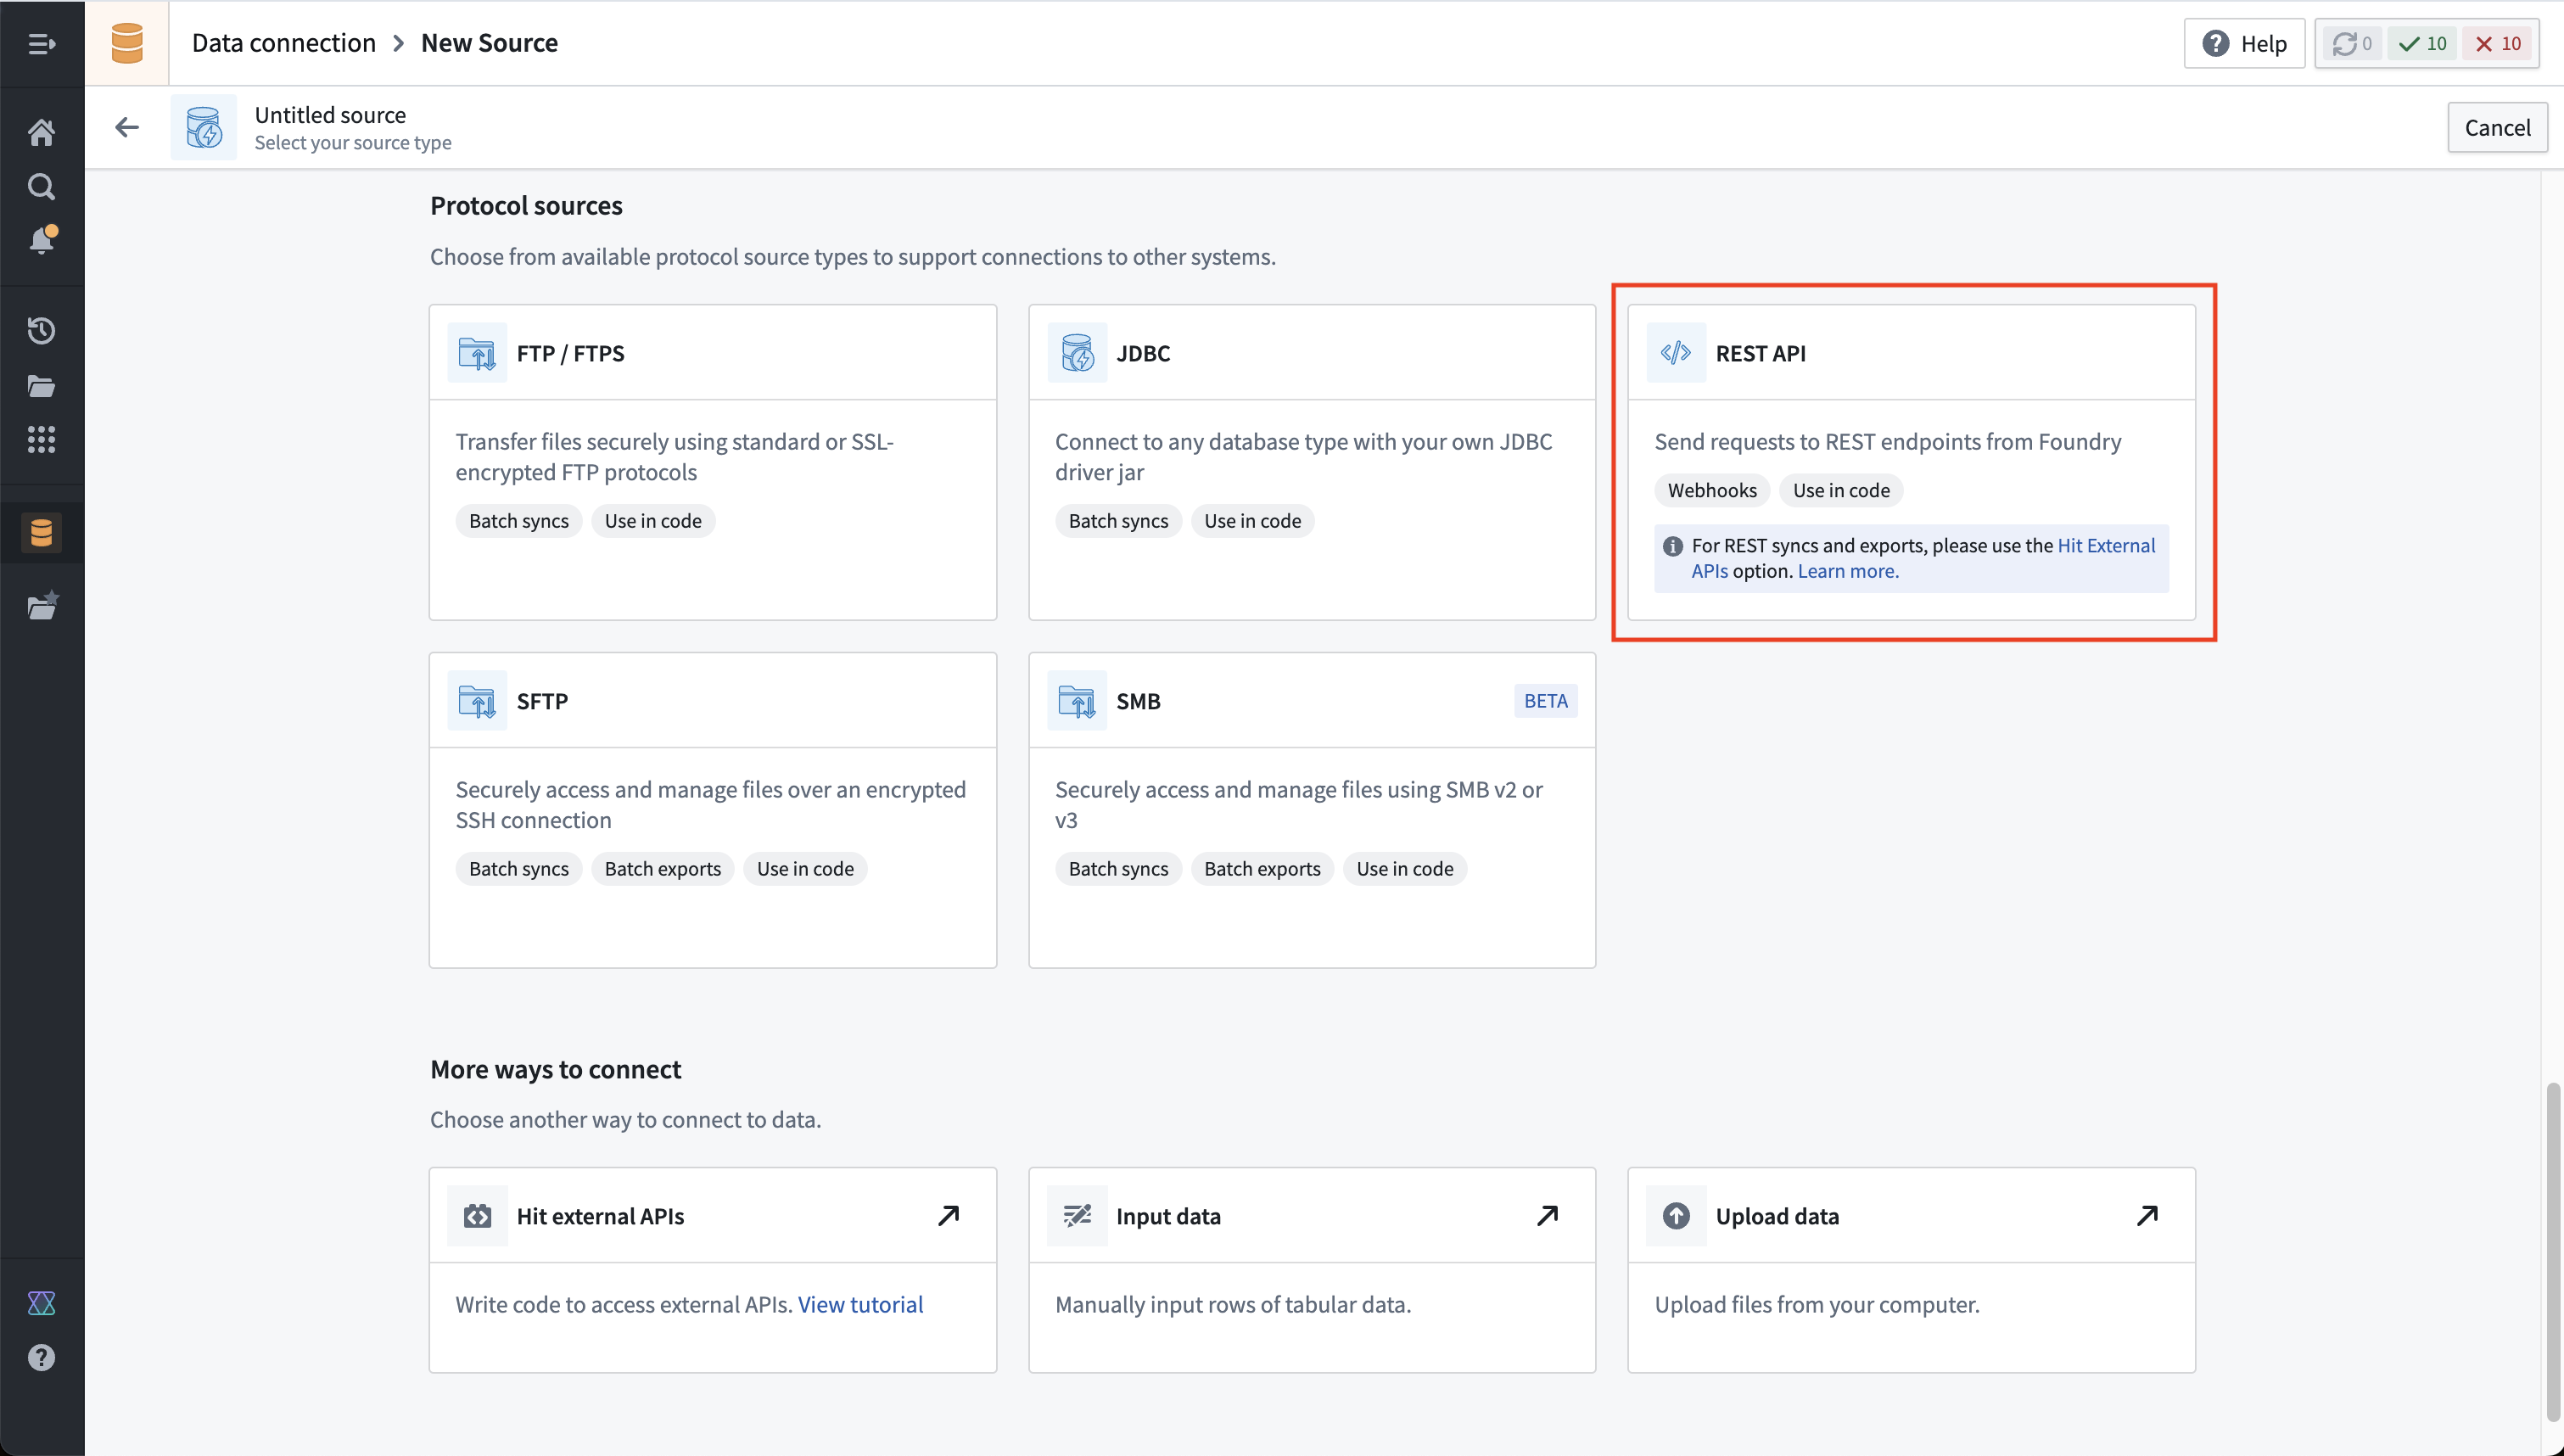Click the SMB card icon
The width and height of the screenshot is (2564, 1456).
[x=1077, y=701]
